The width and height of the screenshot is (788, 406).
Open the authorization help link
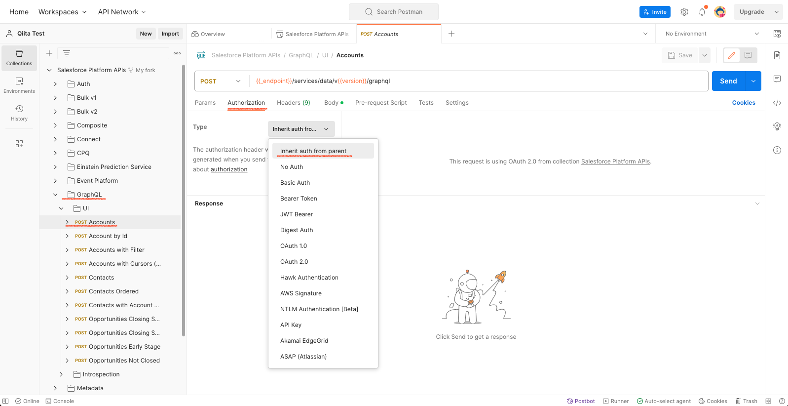click(x=229, y=169)
